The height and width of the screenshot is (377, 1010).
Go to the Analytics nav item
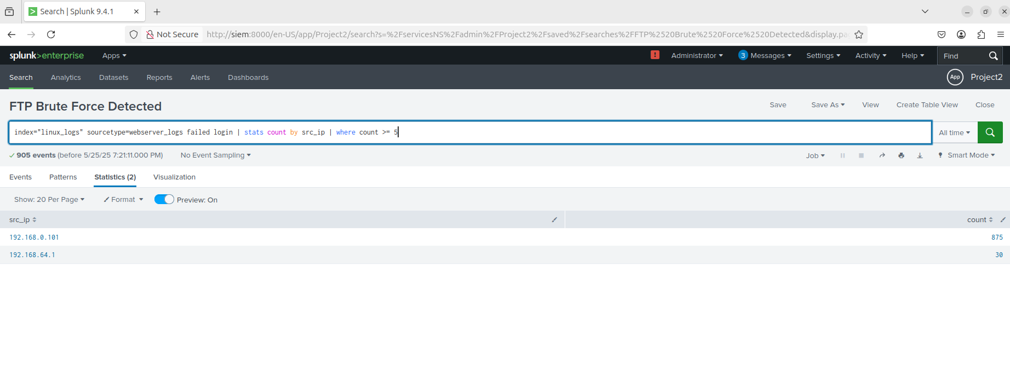66,78
